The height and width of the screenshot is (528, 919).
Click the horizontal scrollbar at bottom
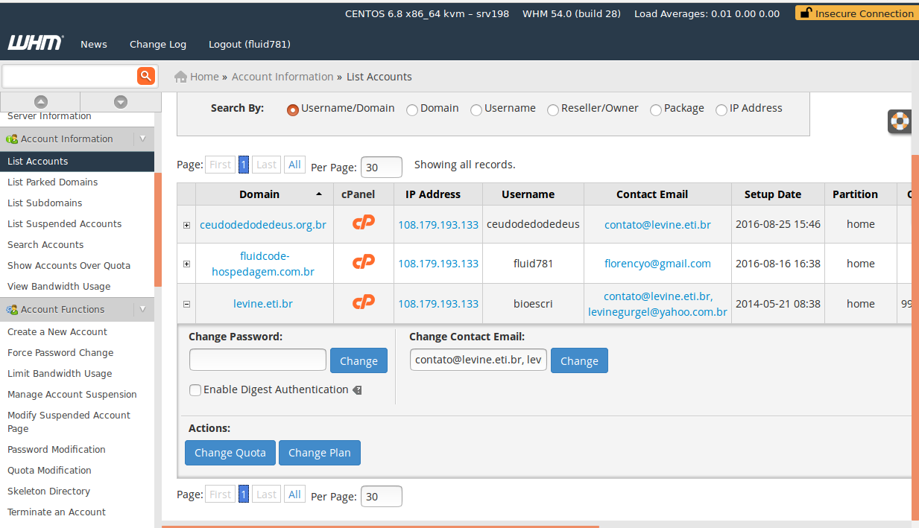tap(380, 527)
